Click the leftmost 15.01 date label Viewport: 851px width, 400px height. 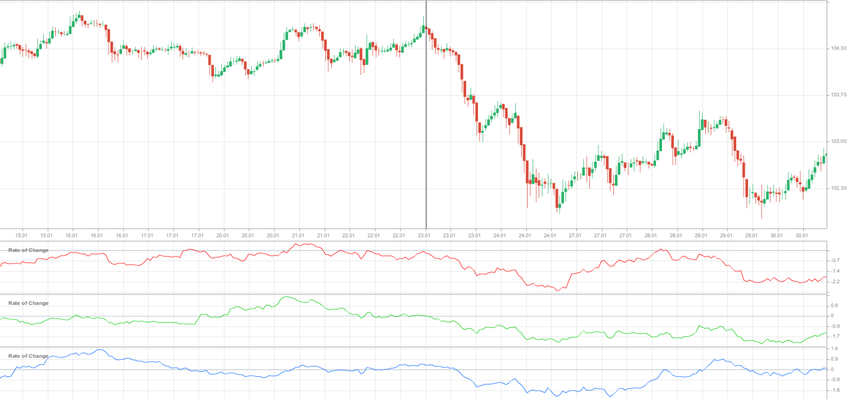click(21, 235)
